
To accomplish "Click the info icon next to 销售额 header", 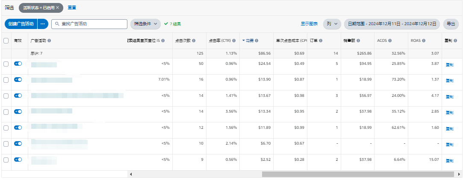I will 359,41.
